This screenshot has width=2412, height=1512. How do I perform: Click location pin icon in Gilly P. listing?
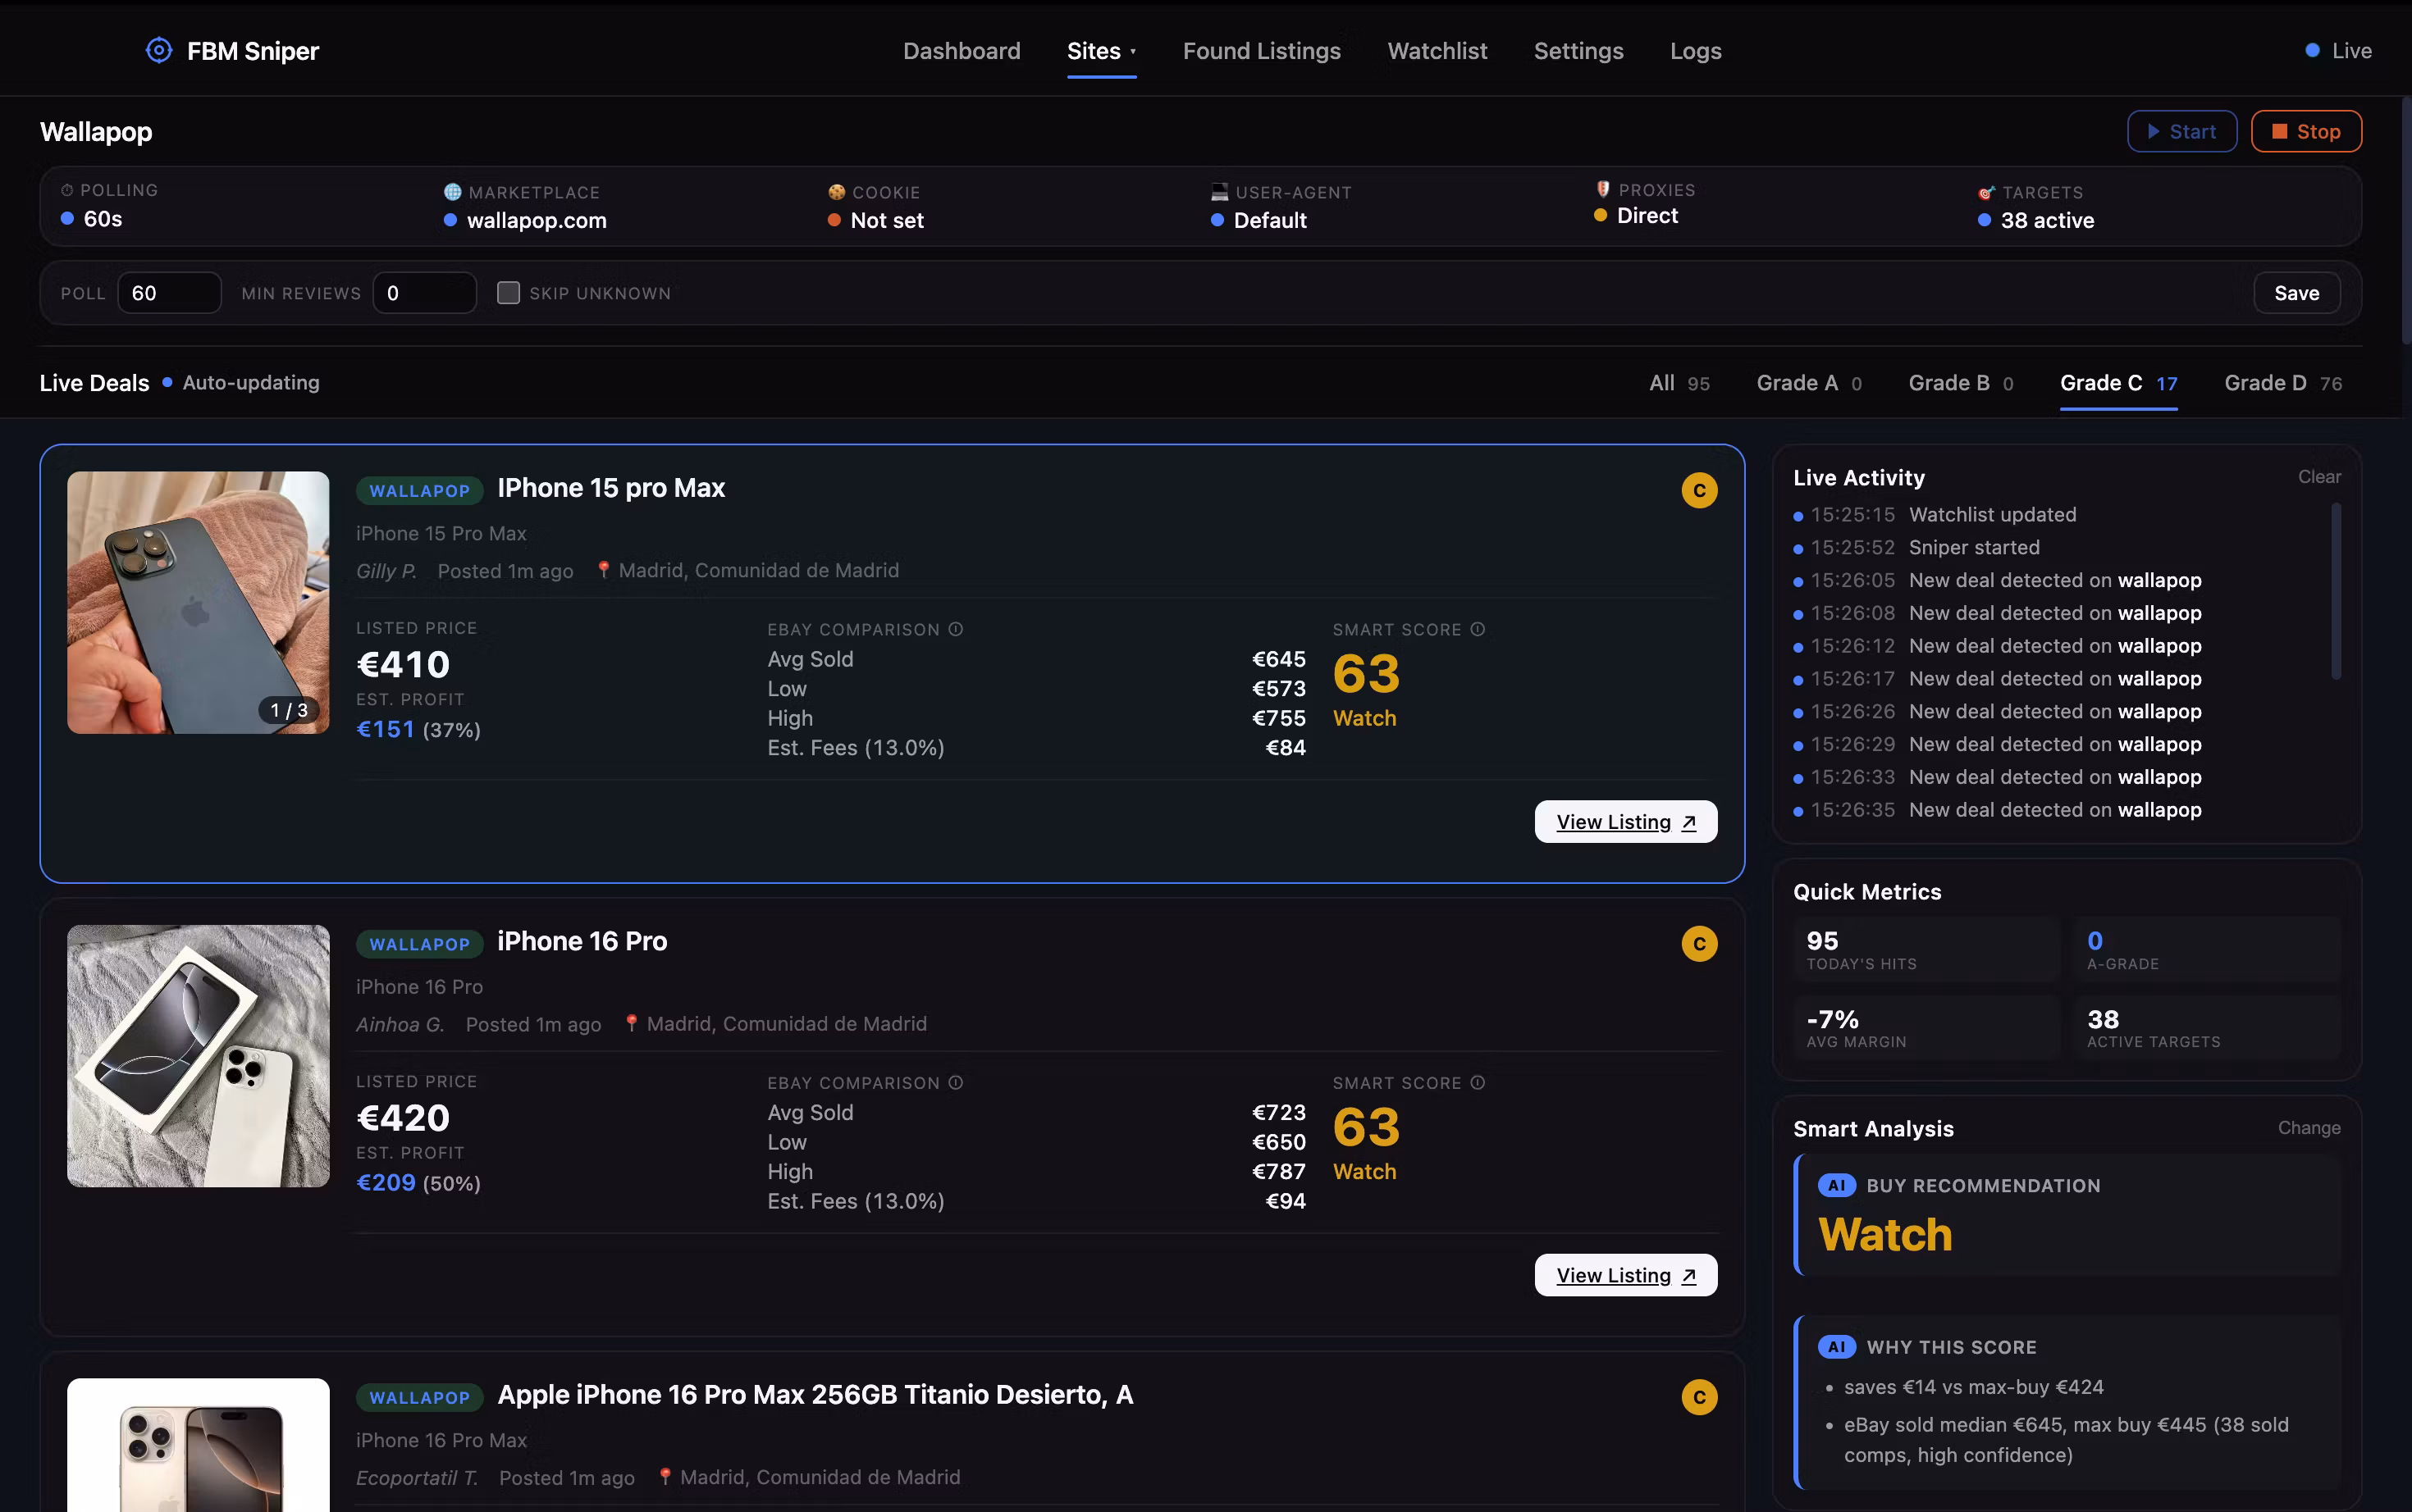point(603,570)
